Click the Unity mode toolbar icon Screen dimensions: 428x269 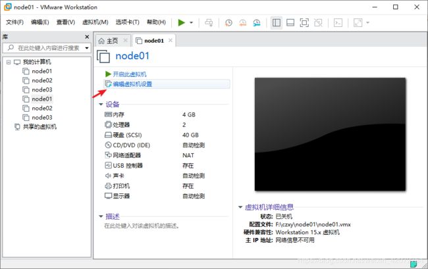point(318,22)
